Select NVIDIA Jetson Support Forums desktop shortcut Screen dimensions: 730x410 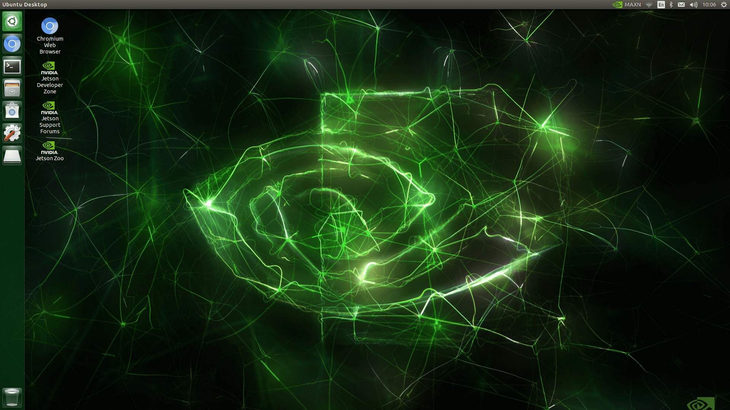[50, 118]
